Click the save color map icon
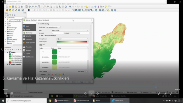This screenshot has height=103, width=183. point(63,74)
